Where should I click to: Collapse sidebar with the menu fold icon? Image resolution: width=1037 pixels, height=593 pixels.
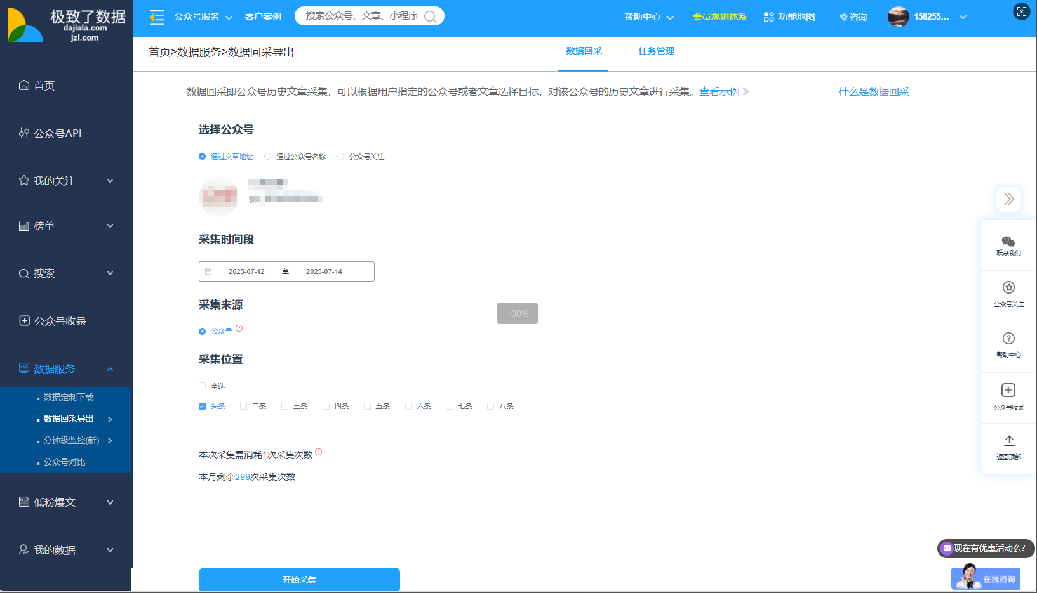[157, 17]
